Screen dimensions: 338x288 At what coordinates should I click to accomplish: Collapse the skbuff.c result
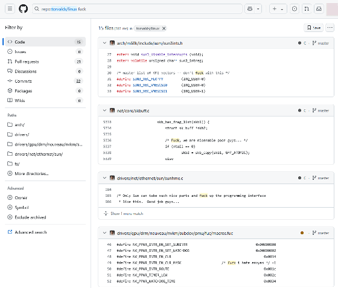[x=104, y=110]
